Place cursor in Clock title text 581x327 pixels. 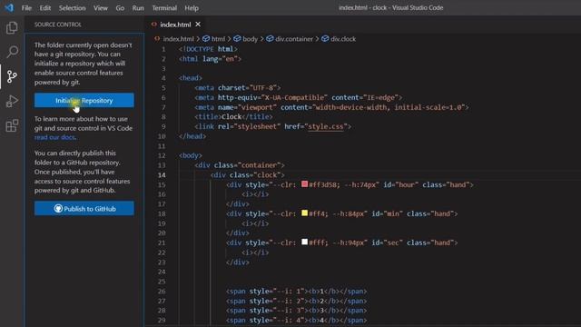pyautogui.click(x=231, y=116)
